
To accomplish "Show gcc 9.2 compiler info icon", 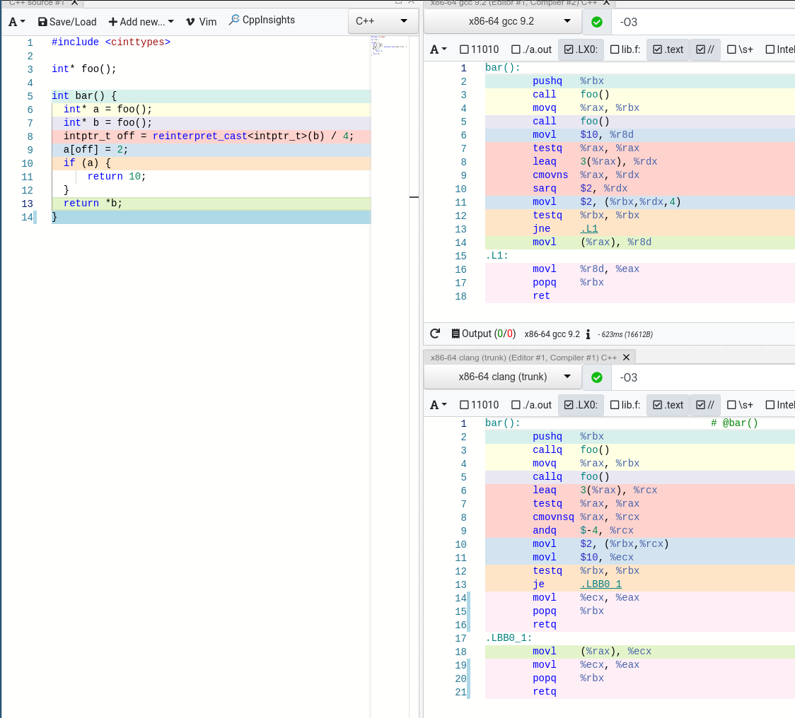I will [x=588, y=334].
